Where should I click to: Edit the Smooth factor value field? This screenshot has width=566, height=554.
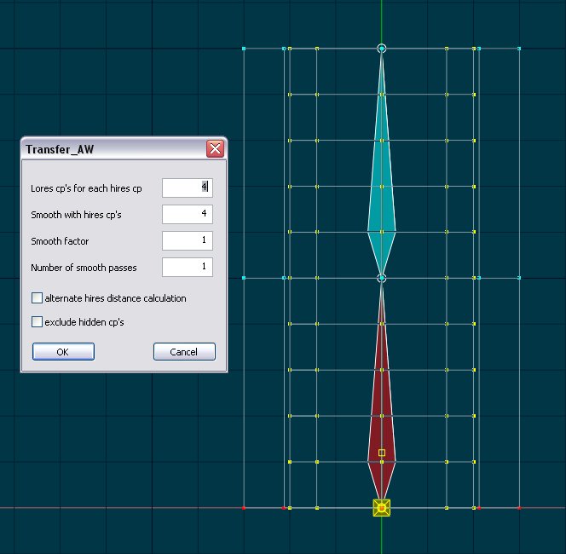tap(188, 240)
